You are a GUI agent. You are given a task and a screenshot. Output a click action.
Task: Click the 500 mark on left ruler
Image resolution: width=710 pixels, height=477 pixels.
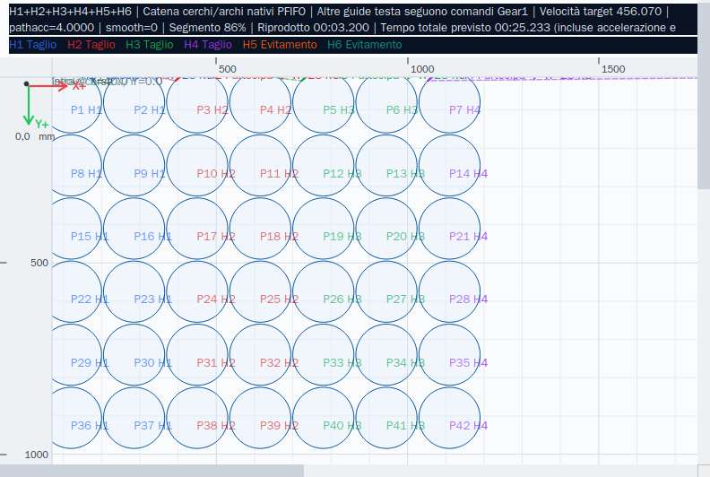coord(39,263)
